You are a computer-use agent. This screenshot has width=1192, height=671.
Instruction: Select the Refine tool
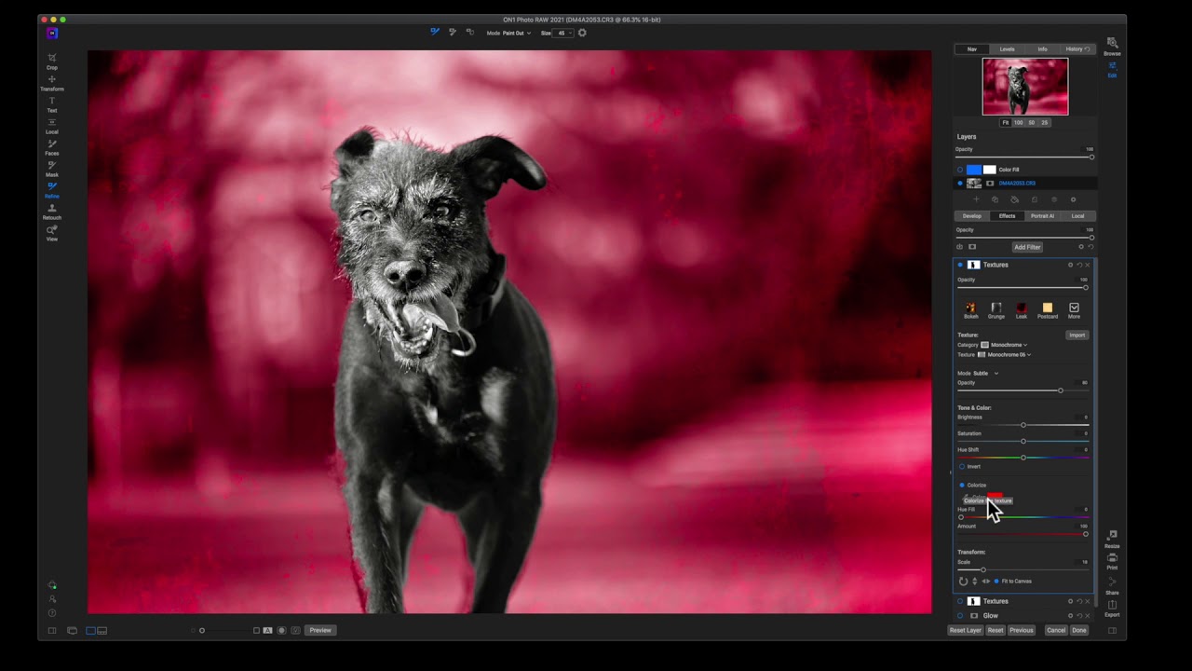pos(52,190)
